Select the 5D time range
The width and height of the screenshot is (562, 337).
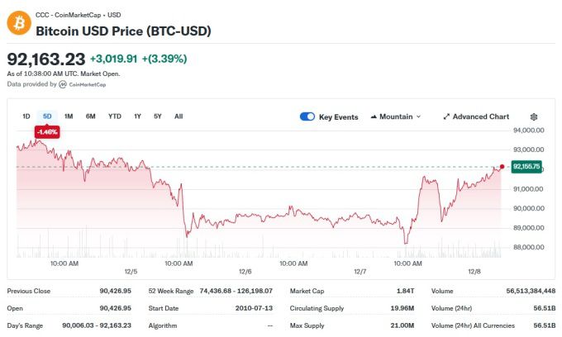click(47, 116)
